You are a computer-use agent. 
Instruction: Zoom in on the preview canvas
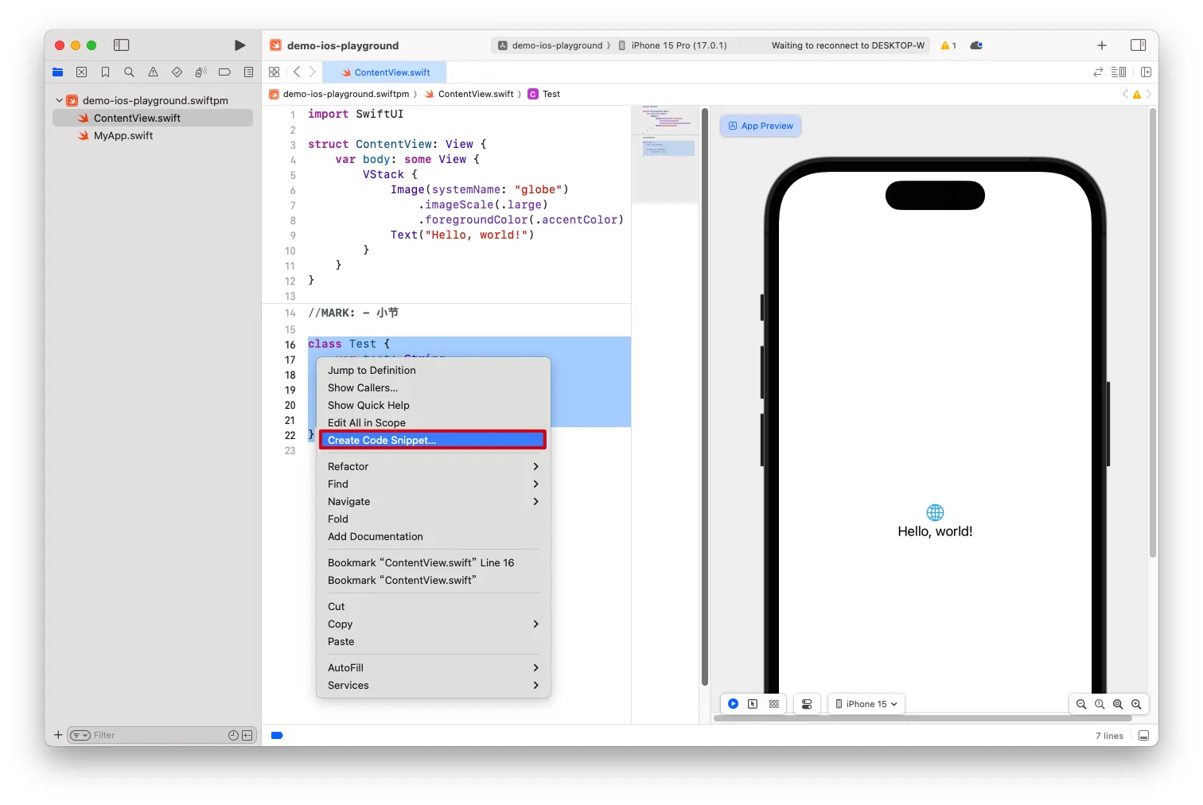(1136, 704)
